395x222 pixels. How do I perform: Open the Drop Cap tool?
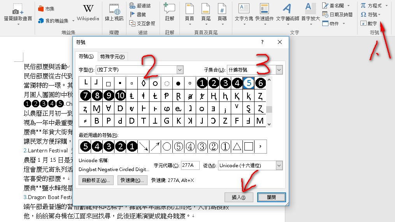310,12
